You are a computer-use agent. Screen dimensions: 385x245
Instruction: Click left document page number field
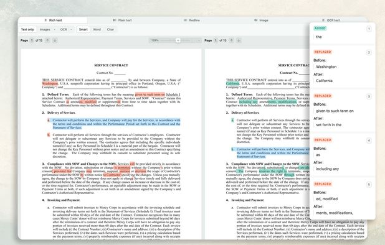(32, 40)
